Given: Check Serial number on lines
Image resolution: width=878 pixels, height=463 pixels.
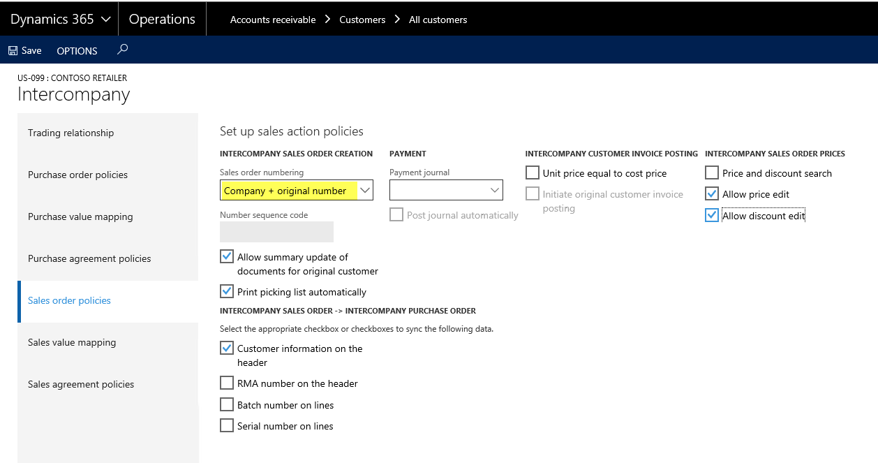Looking at the screenshot, I should pyautogui.click(x=227, y=426).
